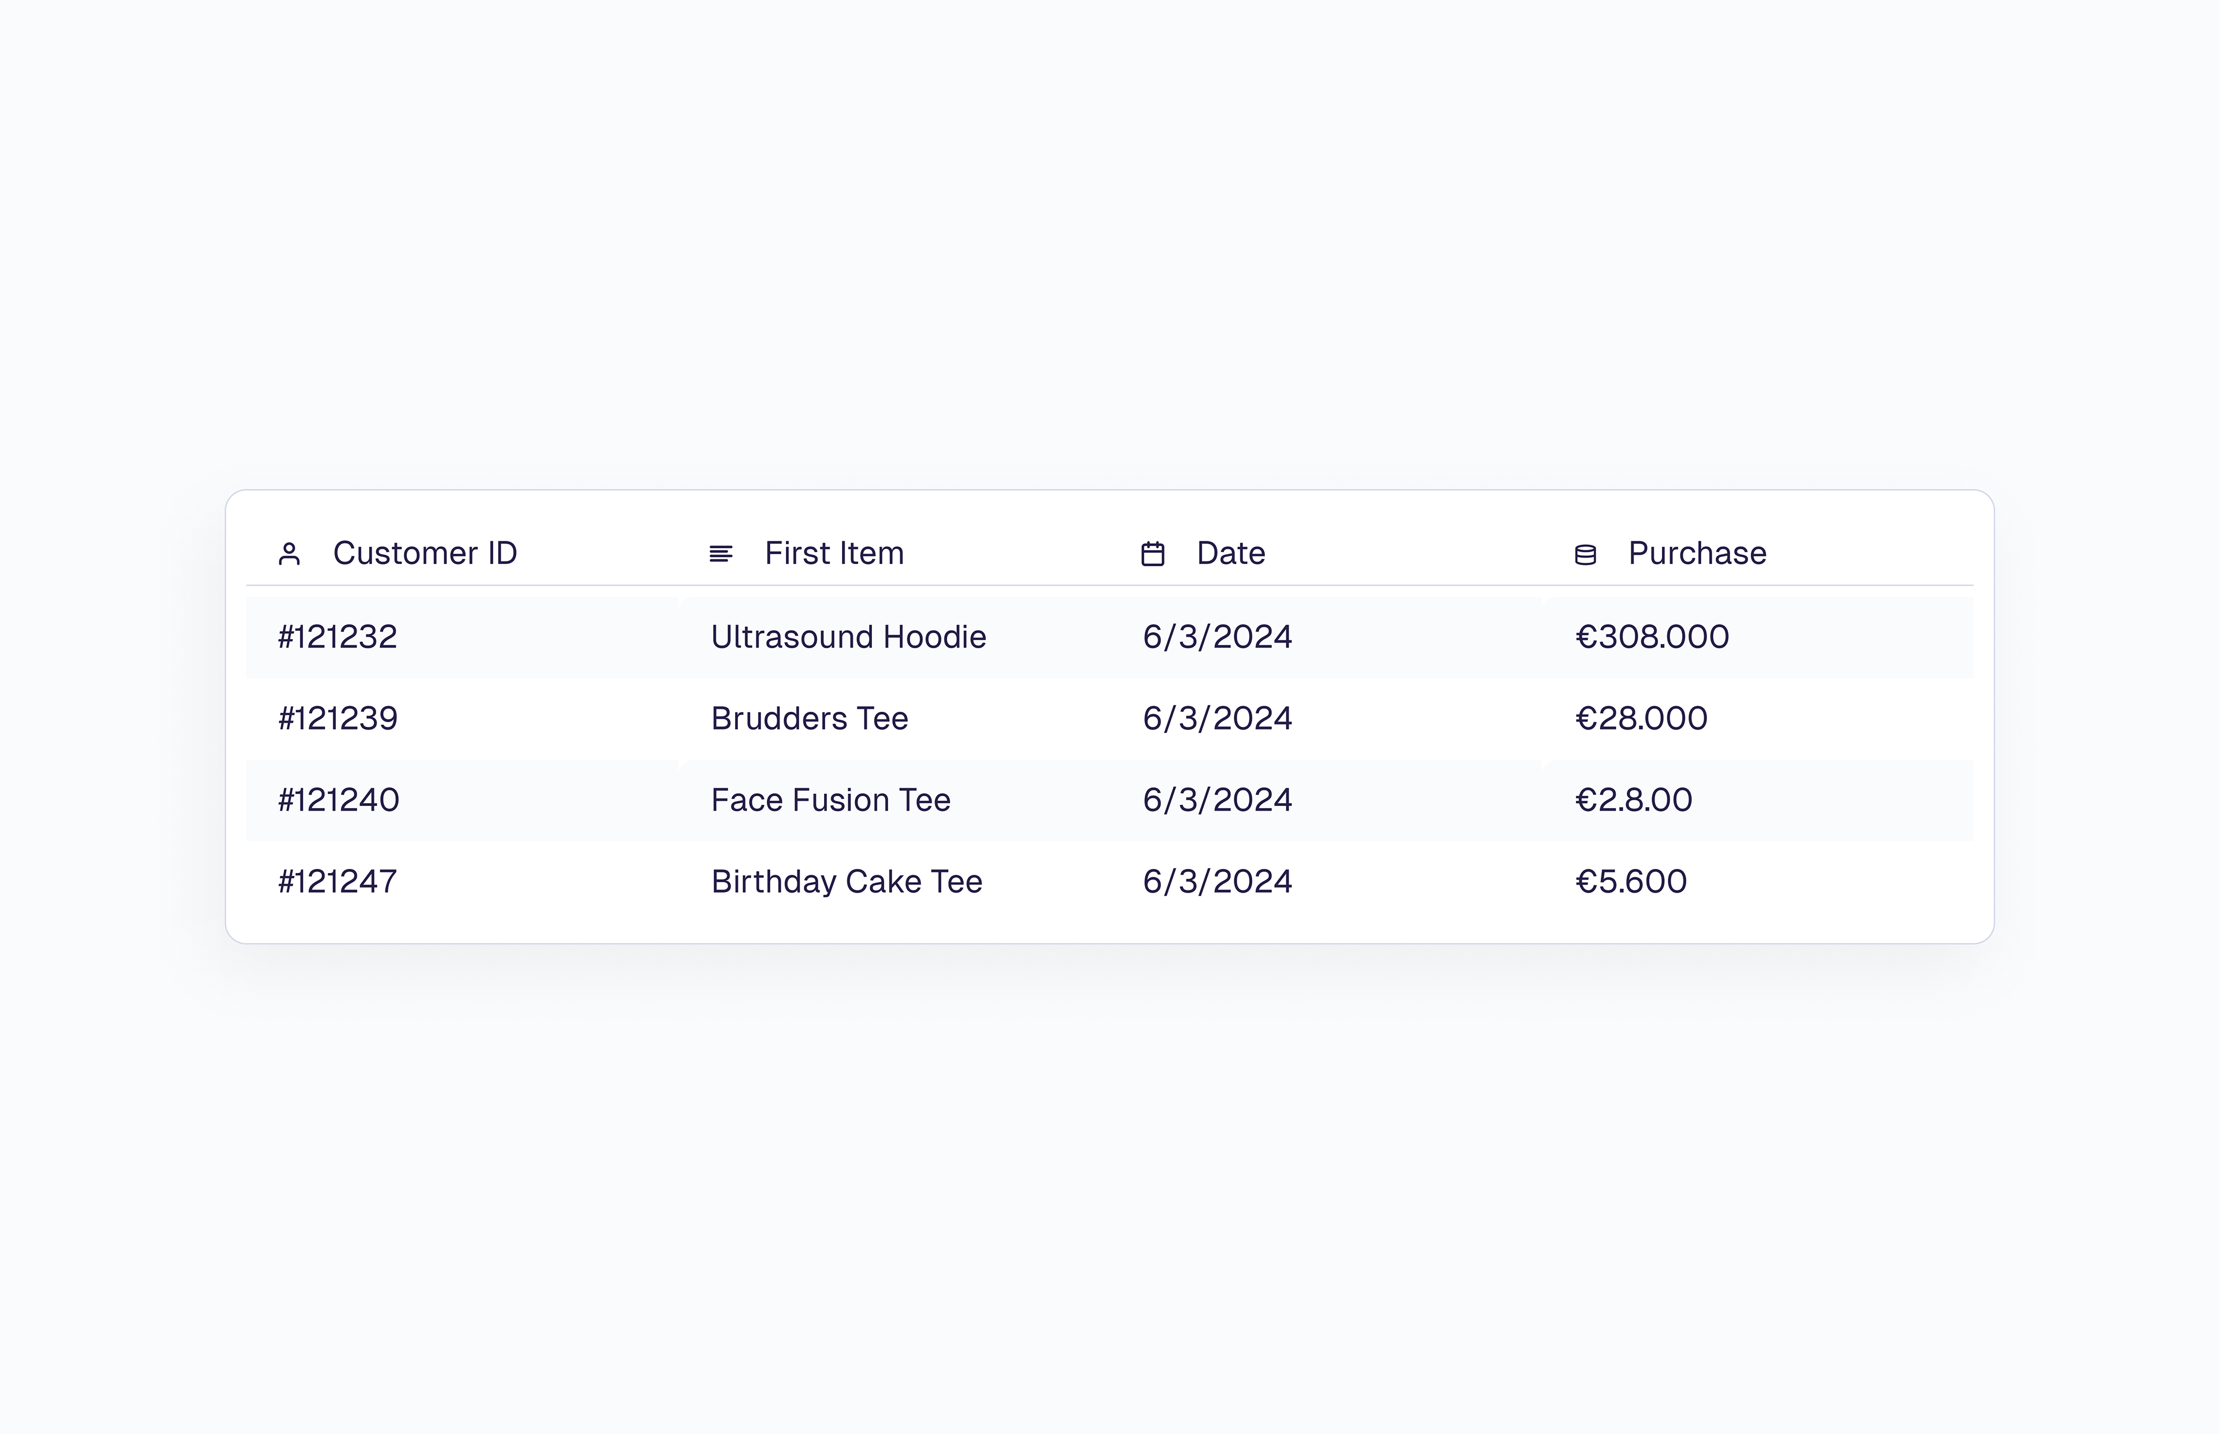This screenshot has height=1434, width=2219.
Task: Select the €28.000 purchase value
Action: [x=1641, y=719]
